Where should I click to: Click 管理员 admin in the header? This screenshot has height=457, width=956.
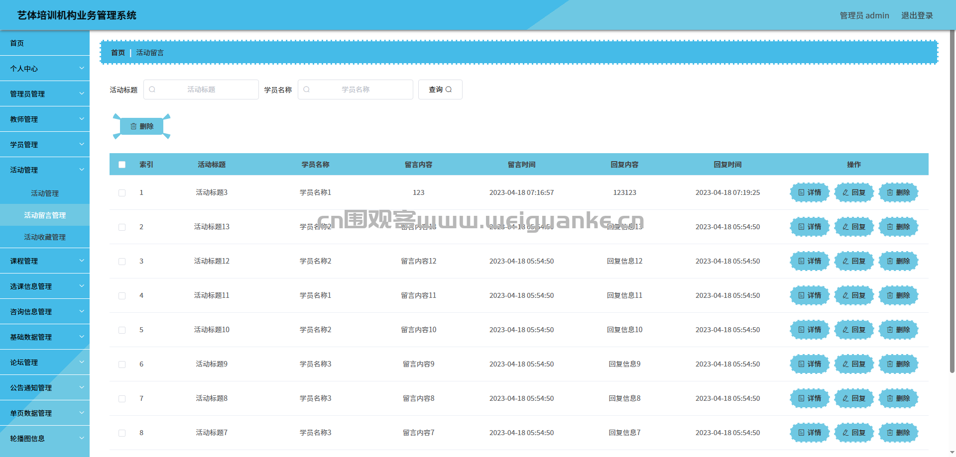click(864, 15)
